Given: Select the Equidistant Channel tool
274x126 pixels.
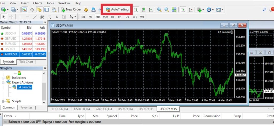Looking at the screenshot, I should point(42,17).
